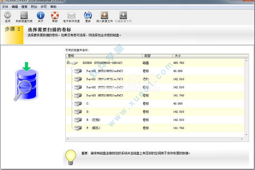
Task: Click the 卷标 type cell of C:
Action: coord(146,104)
